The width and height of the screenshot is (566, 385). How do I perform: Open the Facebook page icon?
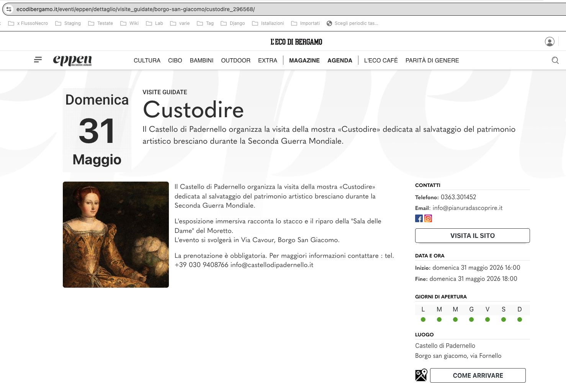click(419, 218)
